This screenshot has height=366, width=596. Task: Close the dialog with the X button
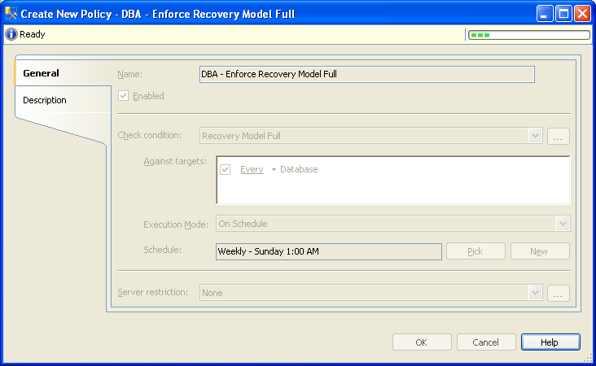(x=582, y=14)
